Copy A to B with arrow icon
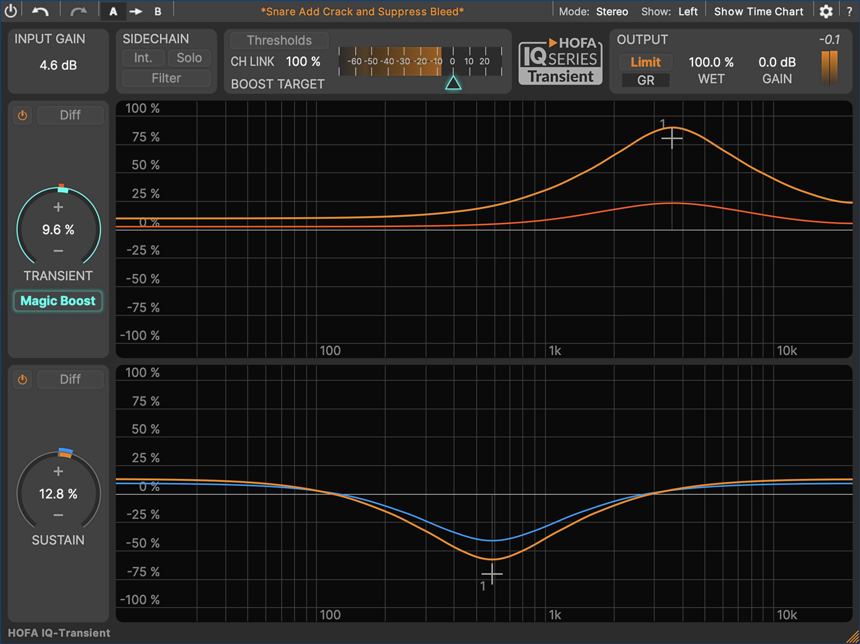860x644 pixels. click(x=135, y=11)
